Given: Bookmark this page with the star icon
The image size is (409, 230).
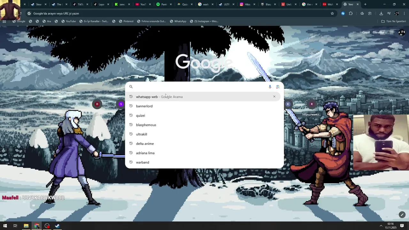Looking at the screenshot, I should pos(332,13).
